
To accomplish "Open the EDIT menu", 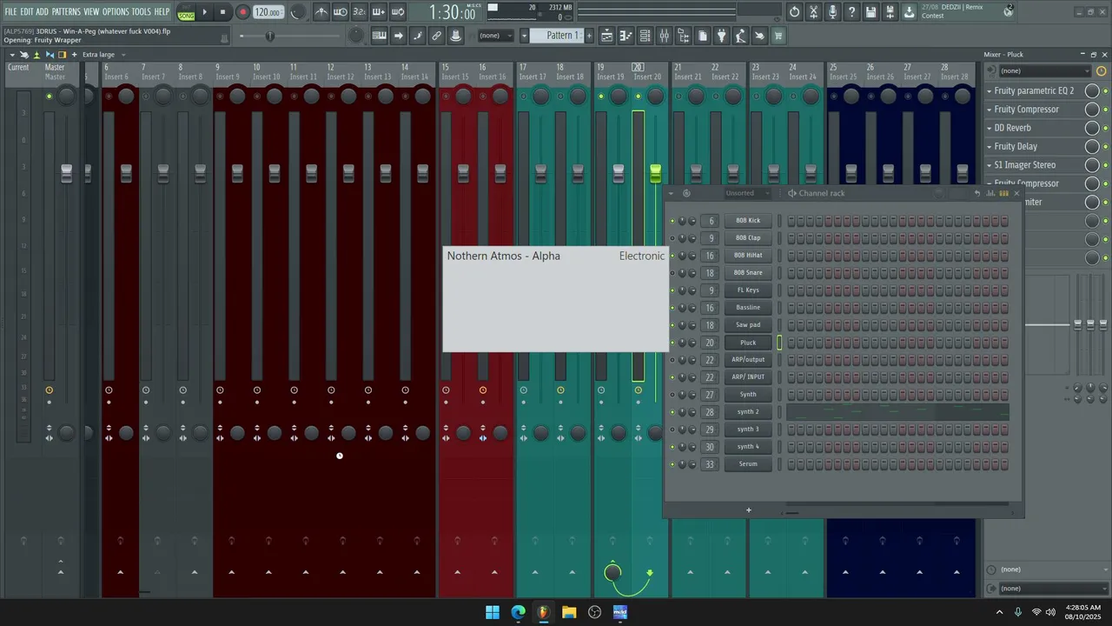I will point(27,11).
